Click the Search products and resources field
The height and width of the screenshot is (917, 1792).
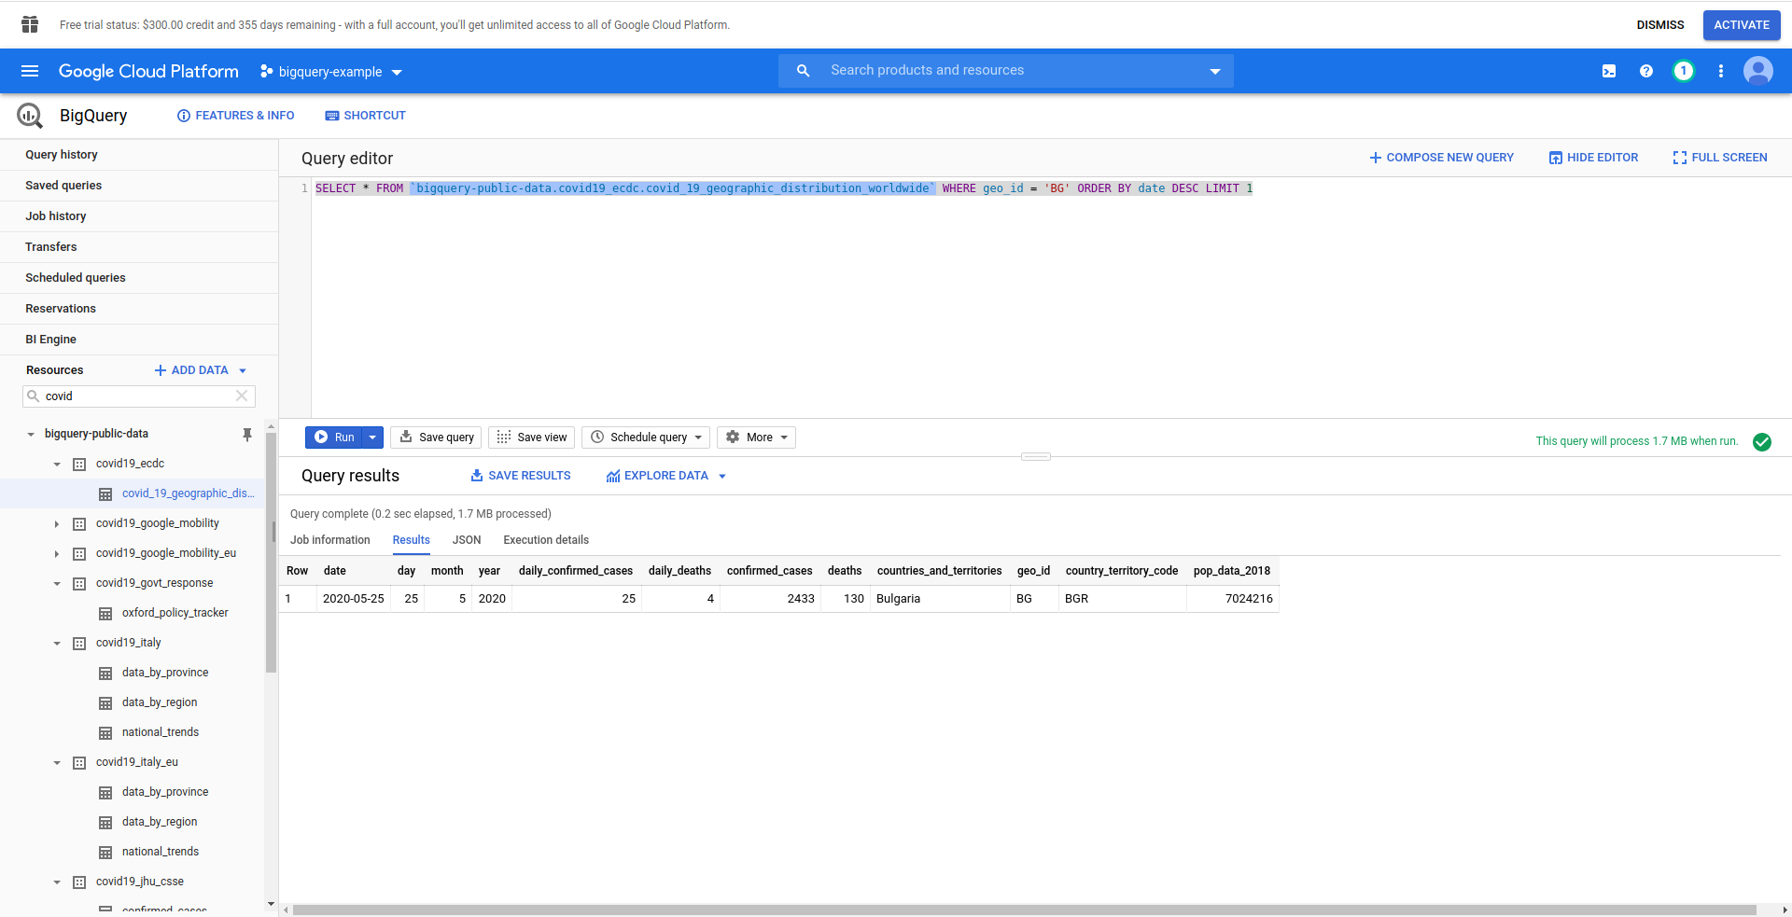click(1006, 71)
